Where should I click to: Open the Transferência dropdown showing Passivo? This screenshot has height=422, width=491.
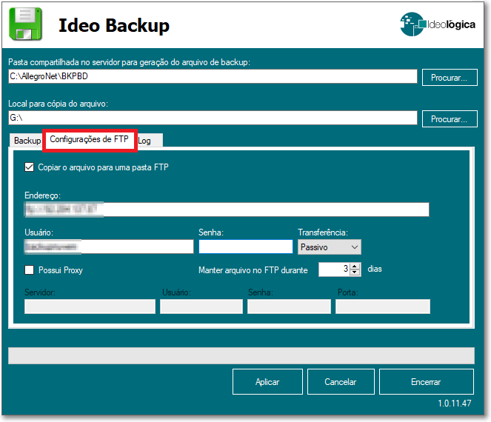329,247
